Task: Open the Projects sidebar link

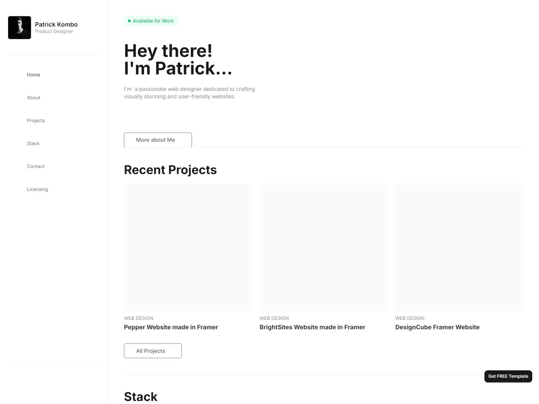Action: (x=36, y=121)
